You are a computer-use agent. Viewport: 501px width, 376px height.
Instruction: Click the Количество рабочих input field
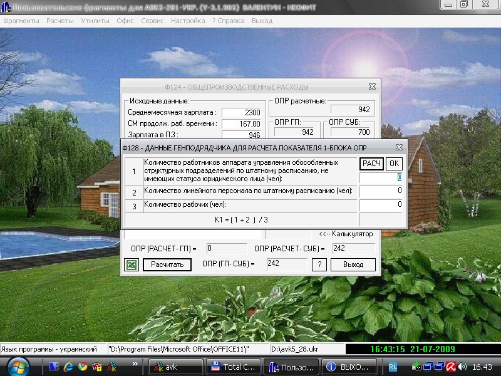(x=381, y=205)
